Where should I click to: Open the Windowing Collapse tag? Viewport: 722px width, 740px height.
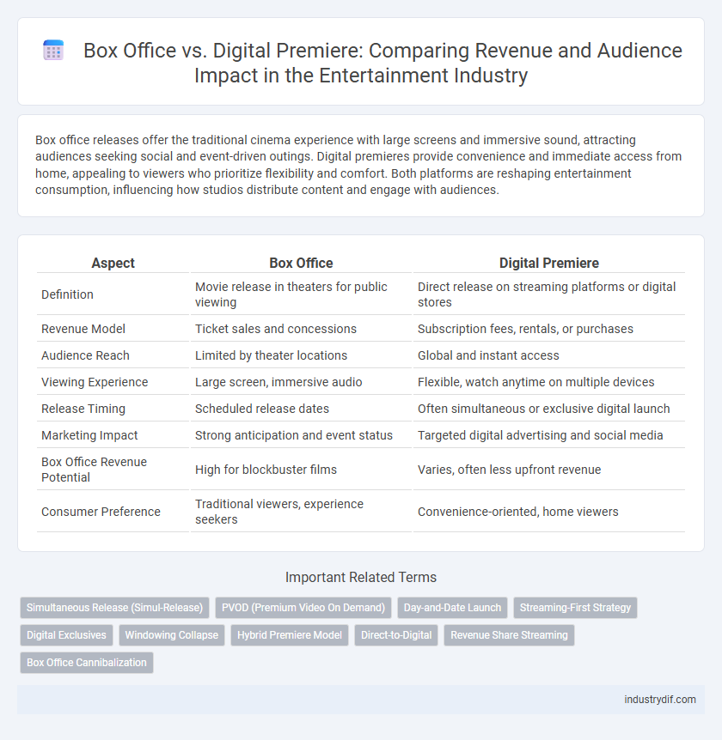tap(172, 635)
